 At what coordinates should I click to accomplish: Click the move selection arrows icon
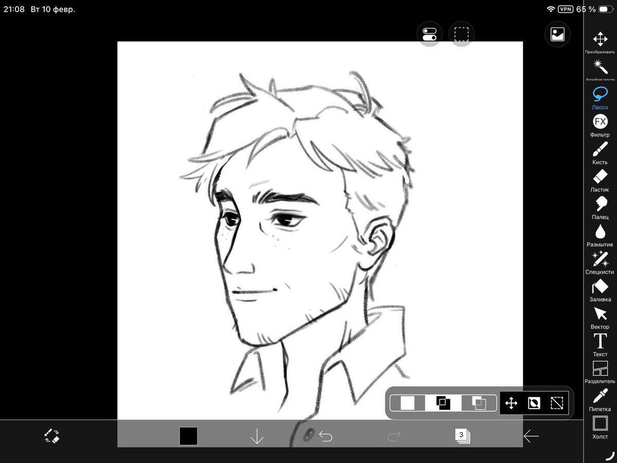tap(511, 403)
